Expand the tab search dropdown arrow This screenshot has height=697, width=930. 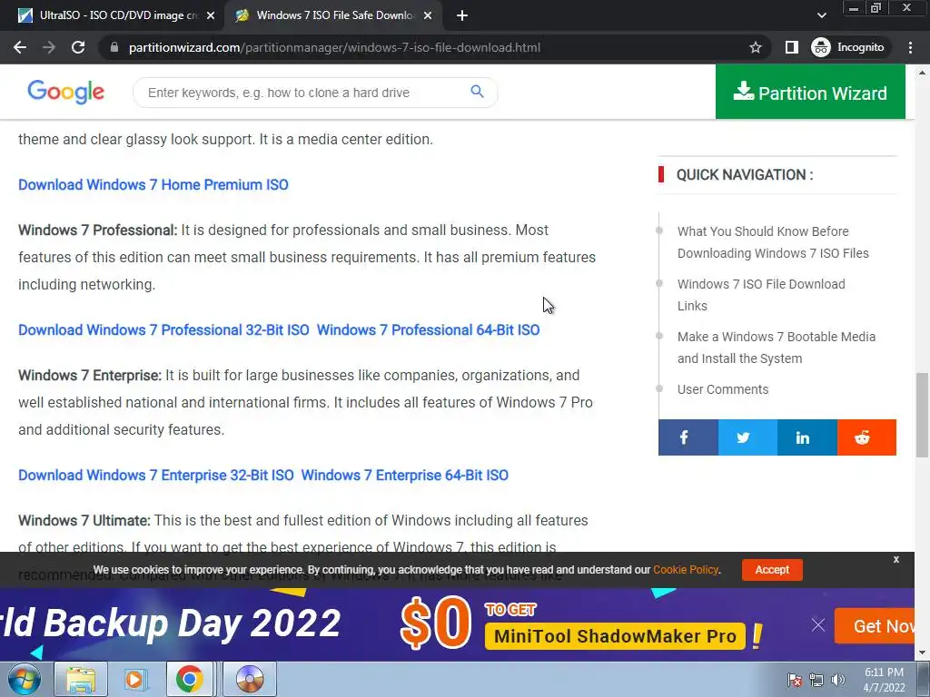point(821,15)
